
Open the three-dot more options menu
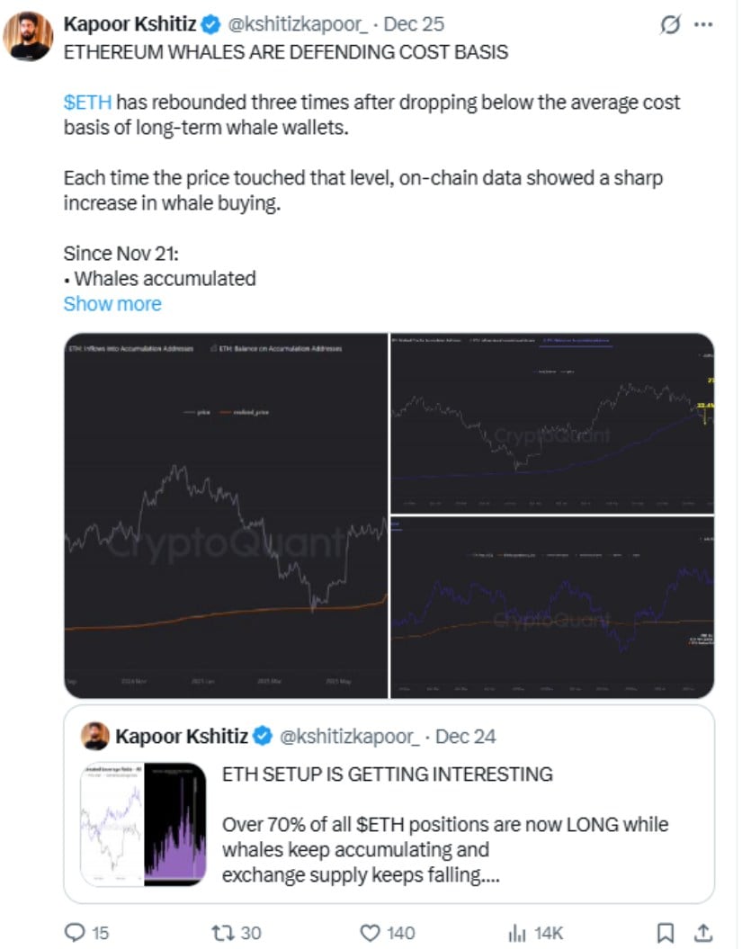point(703,24)
